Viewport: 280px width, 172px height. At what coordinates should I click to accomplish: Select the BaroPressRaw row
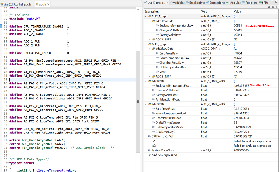click(x=211, y=53)
